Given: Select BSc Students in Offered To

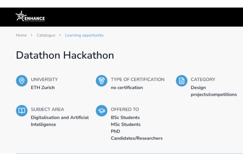Looking at the screenshot, I should [x=125, y=118].
